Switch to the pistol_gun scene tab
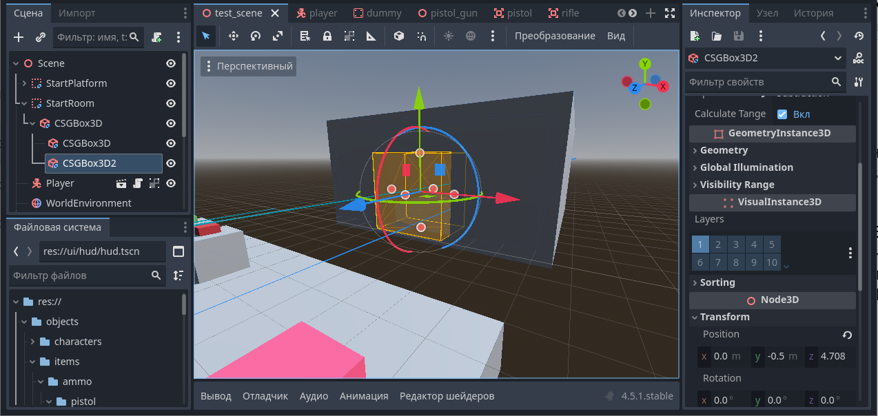Screen dimensions: 878x416 (x=447, y=13)
